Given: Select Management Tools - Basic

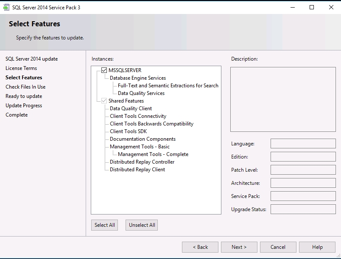Looking at the screenshot, I should click(140, 147).
